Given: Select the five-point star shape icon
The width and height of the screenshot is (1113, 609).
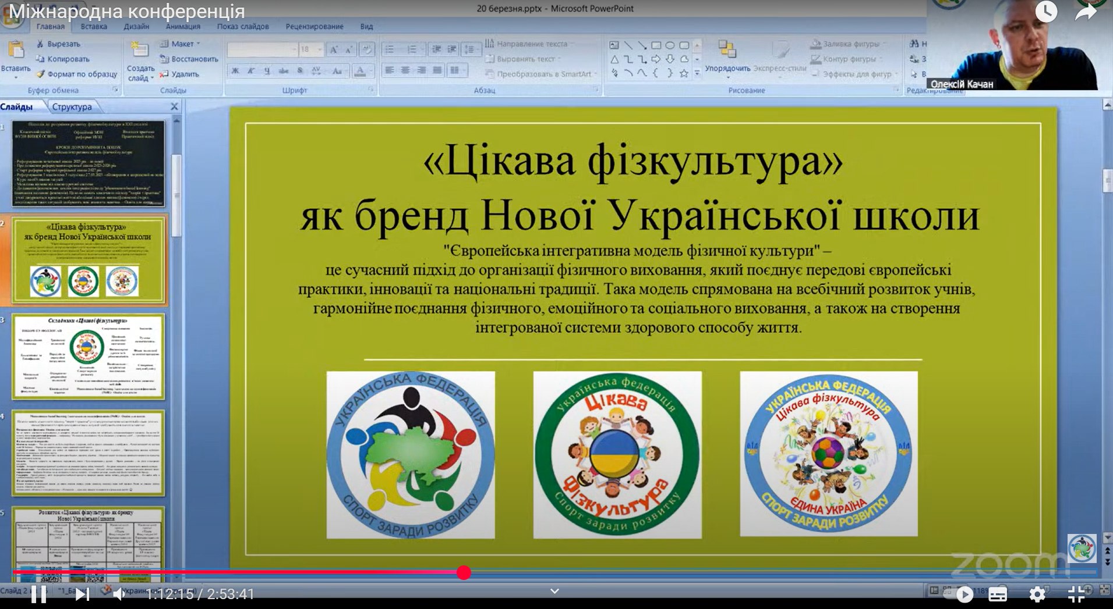Looking at the screenshot, I should pos(684,73).
